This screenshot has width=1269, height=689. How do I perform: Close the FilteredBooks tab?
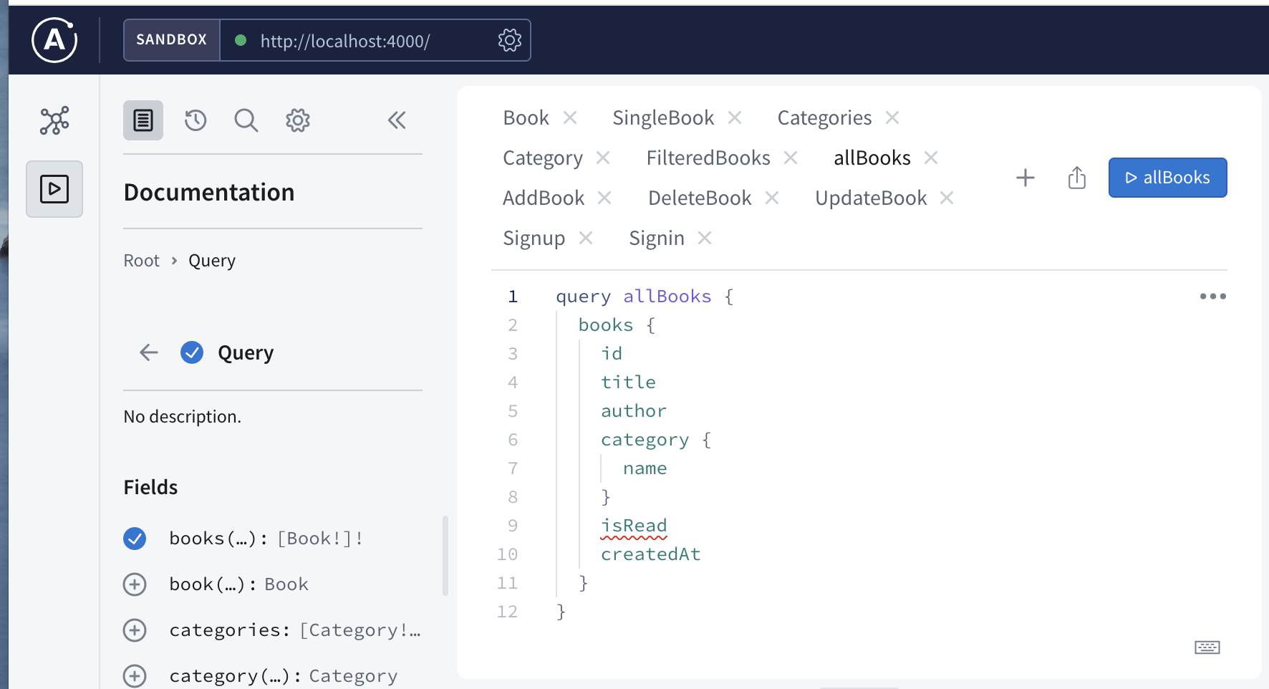click(x=791, y=158)
